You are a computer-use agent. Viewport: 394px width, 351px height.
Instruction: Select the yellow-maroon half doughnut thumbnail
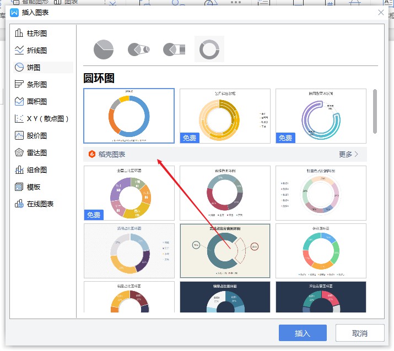click(129, 297)
